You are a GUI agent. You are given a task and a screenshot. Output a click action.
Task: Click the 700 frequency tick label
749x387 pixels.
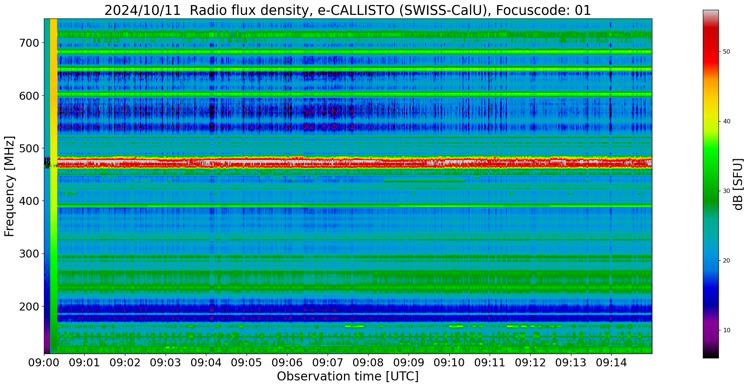pyautogui.click(x=29, y=43)
